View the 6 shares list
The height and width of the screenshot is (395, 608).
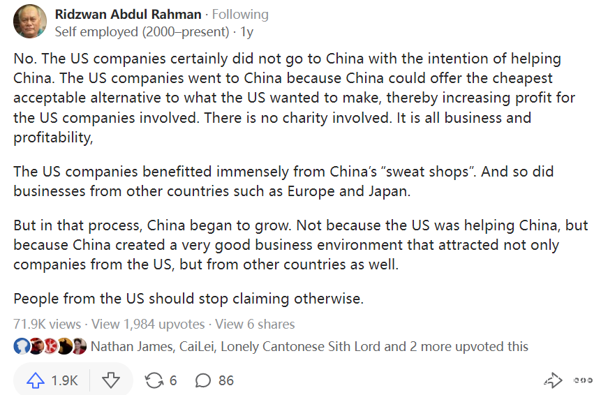(255, 324)
